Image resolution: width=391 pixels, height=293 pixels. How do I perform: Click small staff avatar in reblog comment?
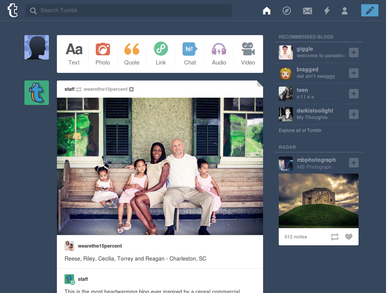pyautogui.click(x=69, y=279)
